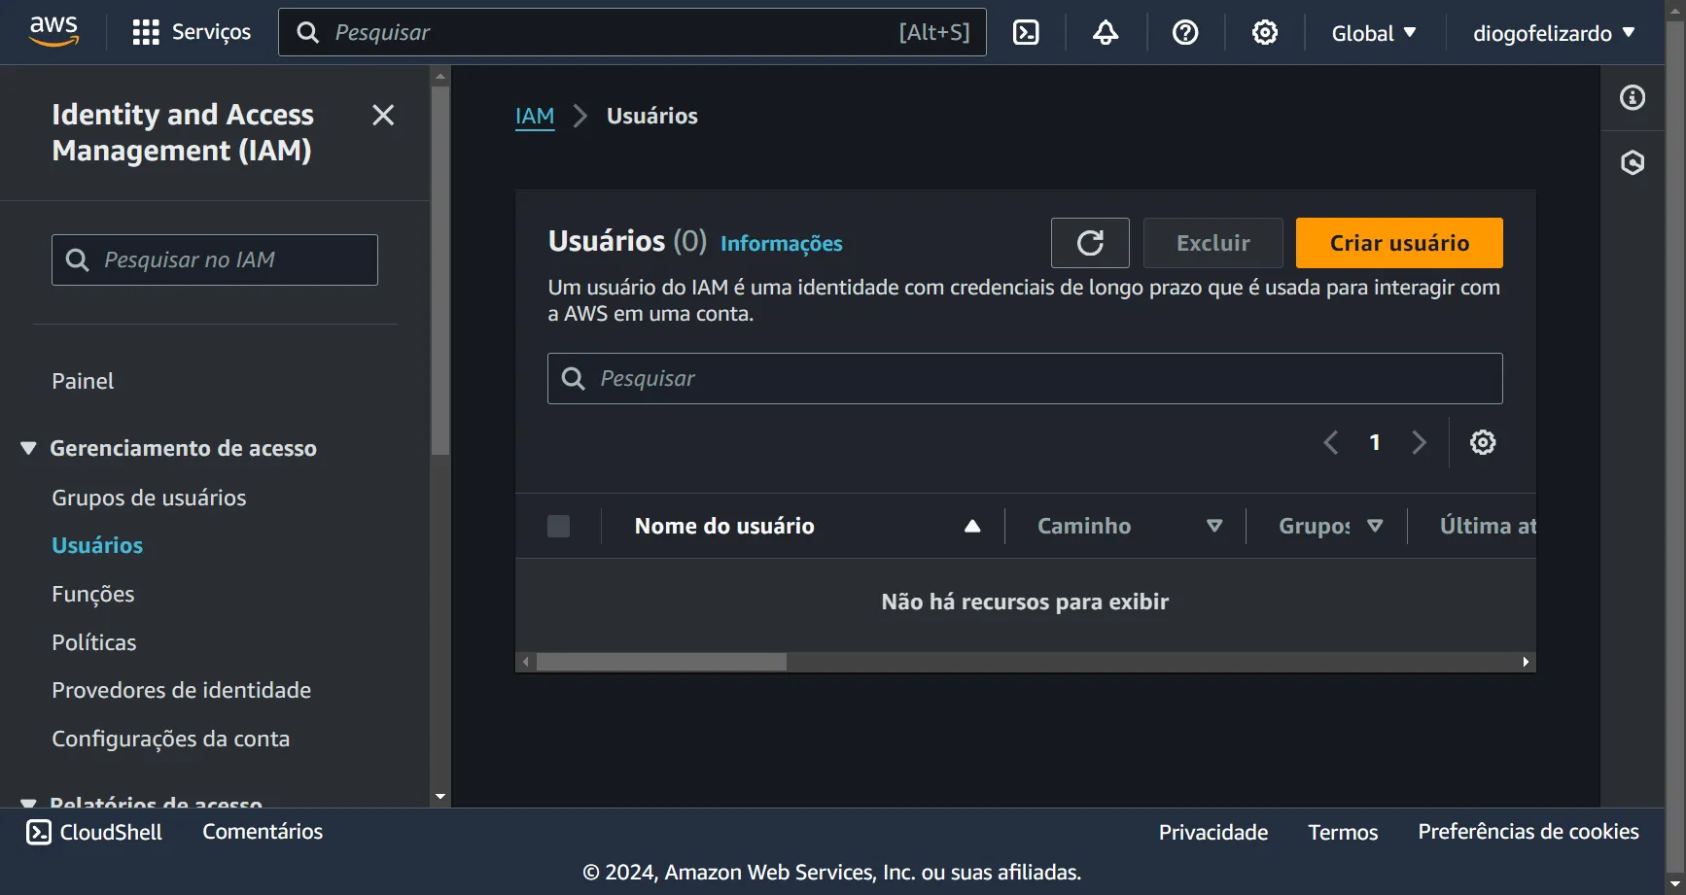Sort by Nome do usuário ascending arrow
Viewport: 1686px width, 895px height.
(x=972, y=526)
